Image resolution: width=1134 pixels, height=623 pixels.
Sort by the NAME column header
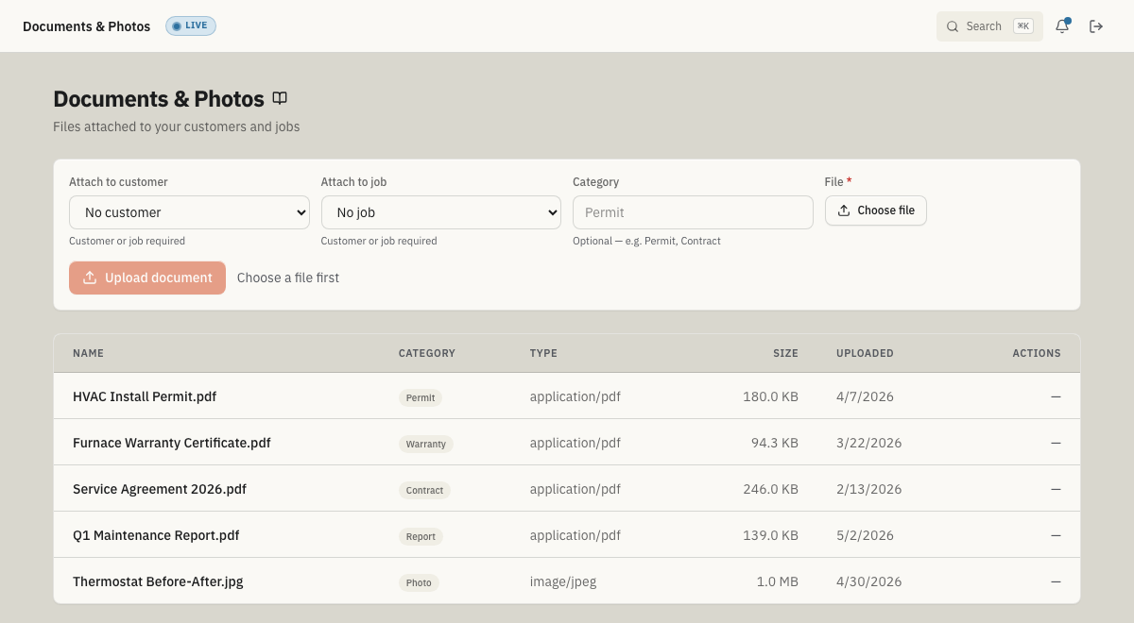coord(88,353)
